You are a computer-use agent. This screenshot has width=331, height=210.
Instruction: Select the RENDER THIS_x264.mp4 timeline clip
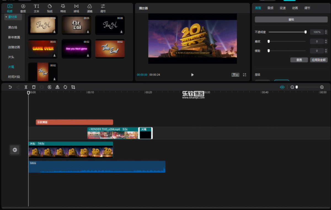point(113,133)
